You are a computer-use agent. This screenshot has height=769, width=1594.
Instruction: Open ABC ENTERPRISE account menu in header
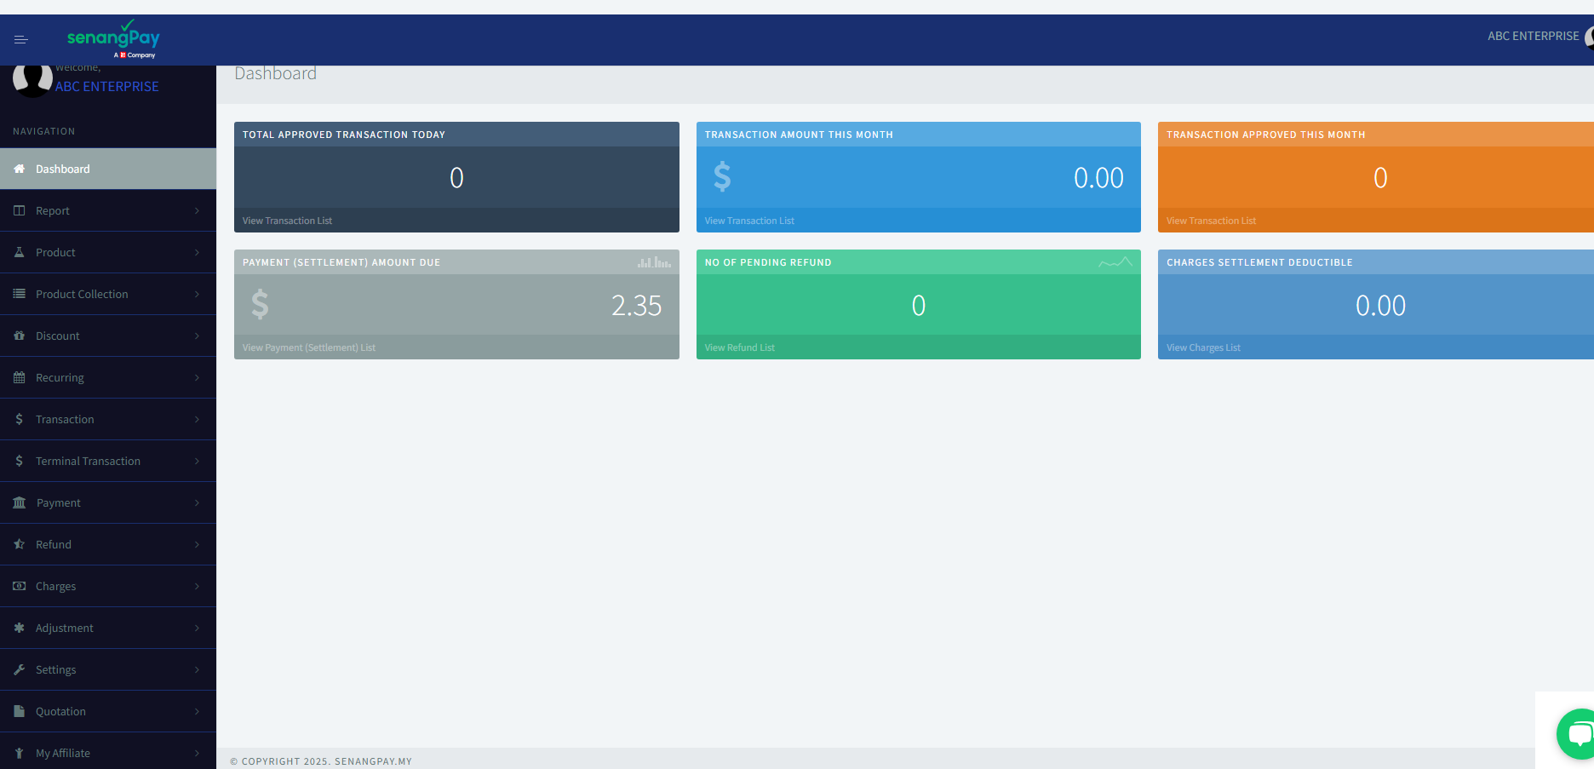click(x=1534, y=36)
